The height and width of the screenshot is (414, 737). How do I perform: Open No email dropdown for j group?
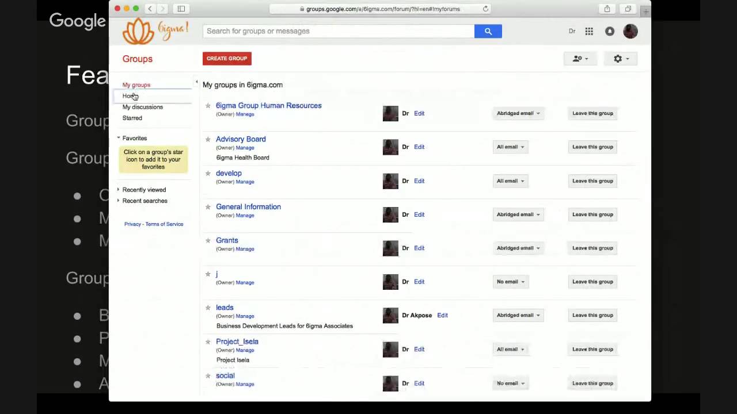pyautogui.click(x=510, y=282)
